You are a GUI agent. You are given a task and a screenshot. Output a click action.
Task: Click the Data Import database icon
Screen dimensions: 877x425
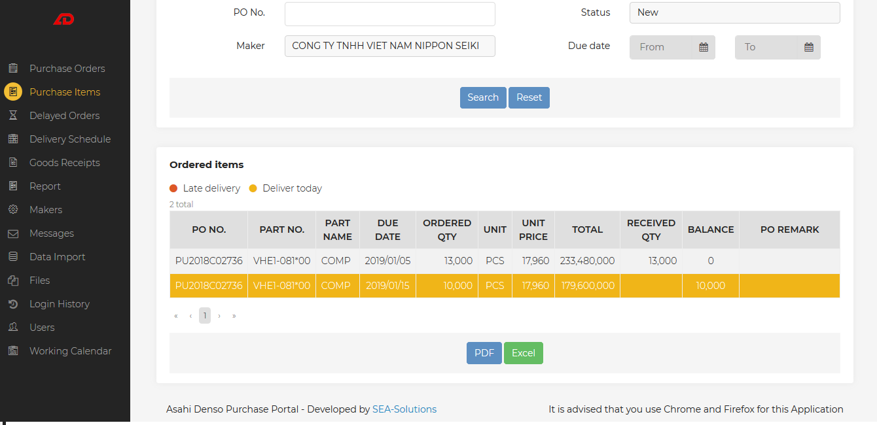[13, 257]
